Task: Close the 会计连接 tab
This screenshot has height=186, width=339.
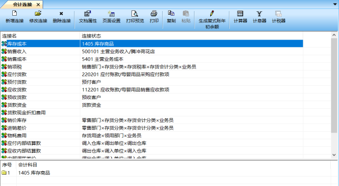Action: pyautogui.click(x=38, y=4)
